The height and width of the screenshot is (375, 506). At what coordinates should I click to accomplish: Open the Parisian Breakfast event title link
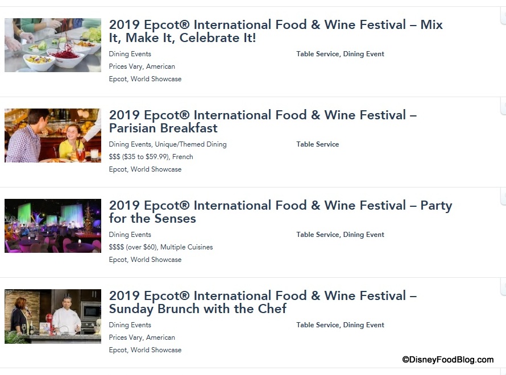263,122
